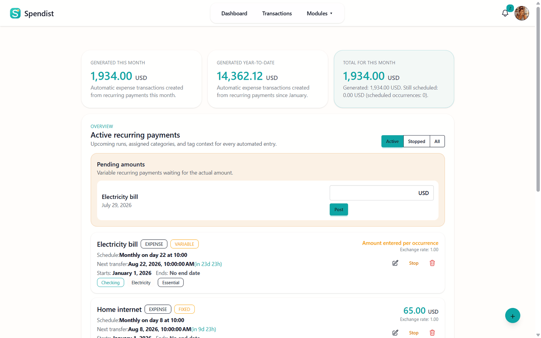Image resolution: width=541 pixels, height=338 pixels.
Task: Click the Essential tag on Electricity bill
Action: 171,283
